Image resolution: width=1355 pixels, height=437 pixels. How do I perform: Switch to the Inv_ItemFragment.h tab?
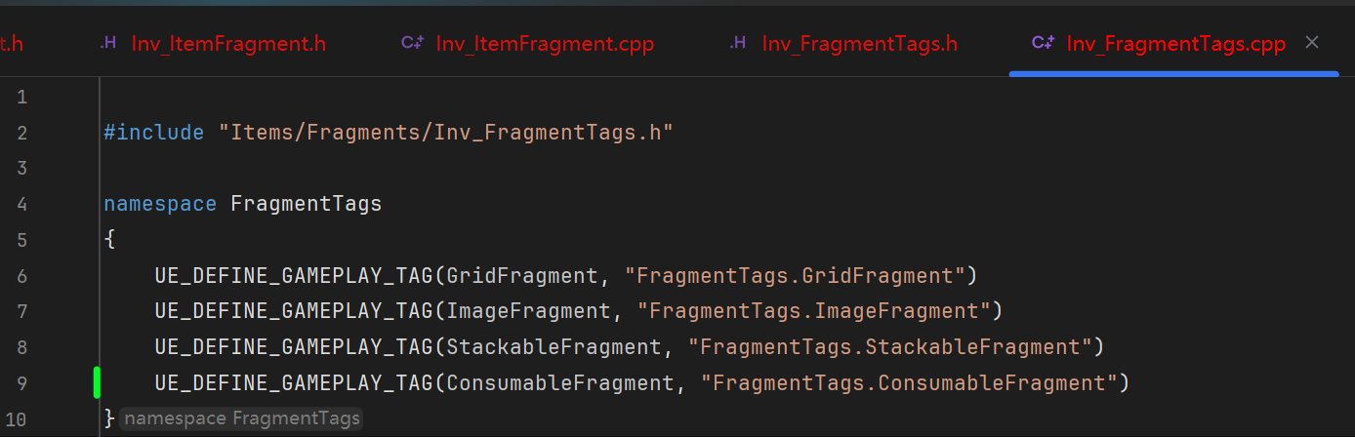[x=228, y=44]
